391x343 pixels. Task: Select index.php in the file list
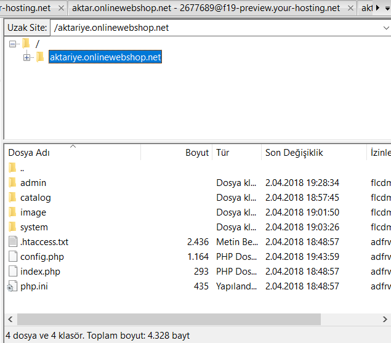click(40, 272)
